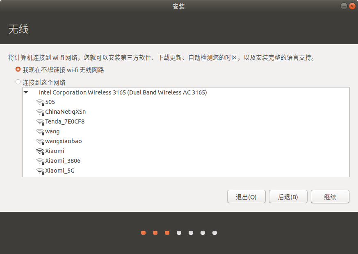The width and height of the screenshot is (358, 254).
Task: Continue installation with the 继续 button
Action: 330,197
